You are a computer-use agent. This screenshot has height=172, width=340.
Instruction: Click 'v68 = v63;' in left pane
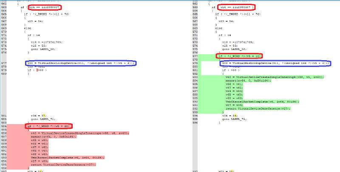pos(40,154)
